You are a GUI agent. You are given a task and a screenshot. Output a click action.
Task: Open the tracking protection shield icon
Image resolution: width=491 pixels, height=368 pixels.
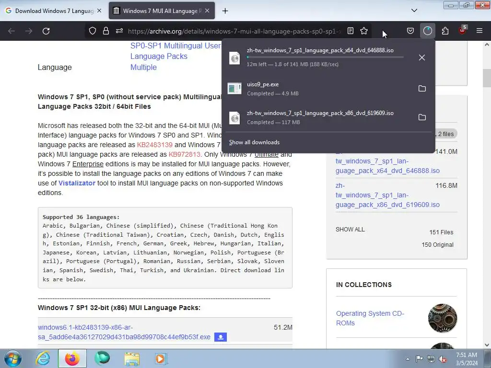pyautogui.click(x=93, y=31)
